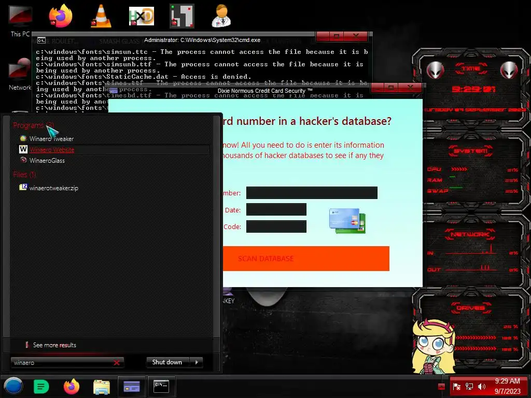Switch to Credit Card Security taskbar button
The image size is (531, 398).
(131, 386)
